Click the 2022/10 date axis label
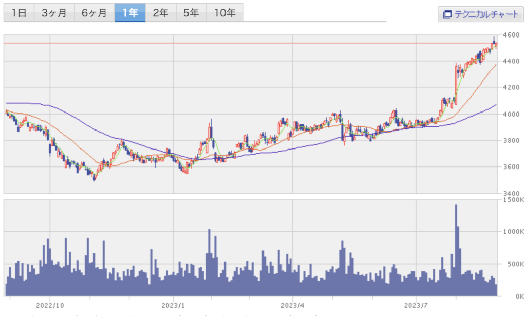The height and width of the screenshot is (316, 526). pyautogui.click(x=50, y=305)
